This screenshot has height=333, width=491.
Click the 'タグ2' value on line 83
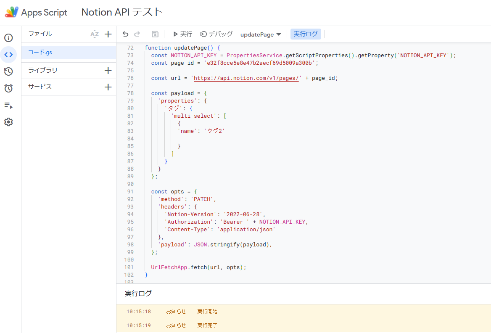[214, 131]
